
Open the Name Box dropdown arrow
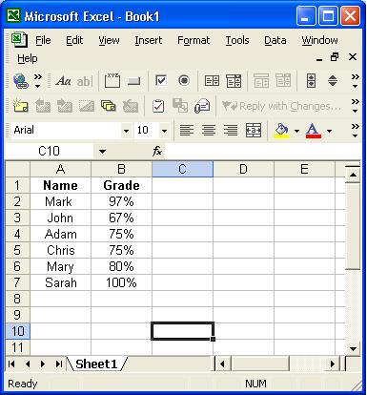102,152
